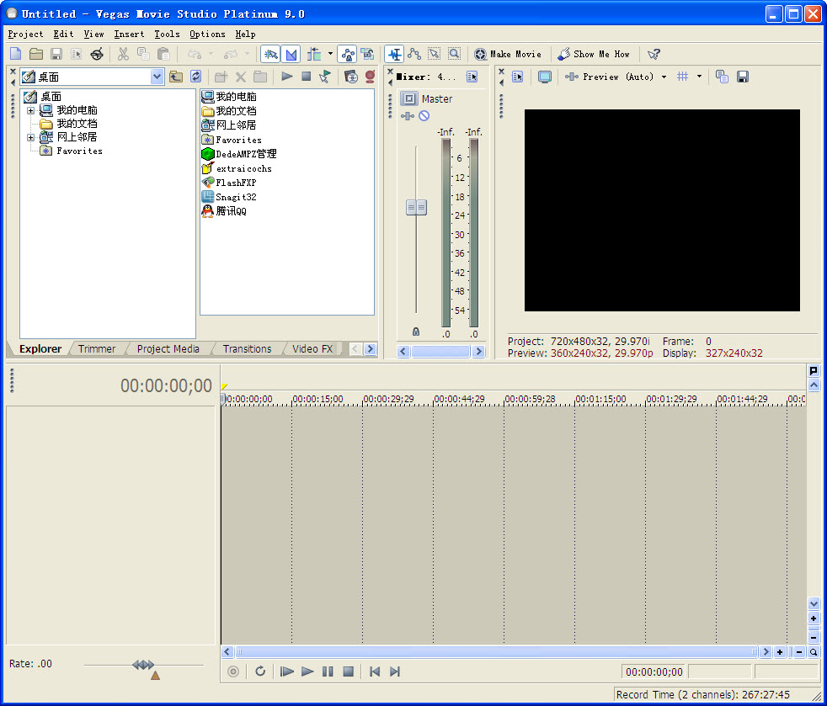Open the Explorer path dropdown showing 桌面
Screen dimensions: 827x706
coord(157,77)
